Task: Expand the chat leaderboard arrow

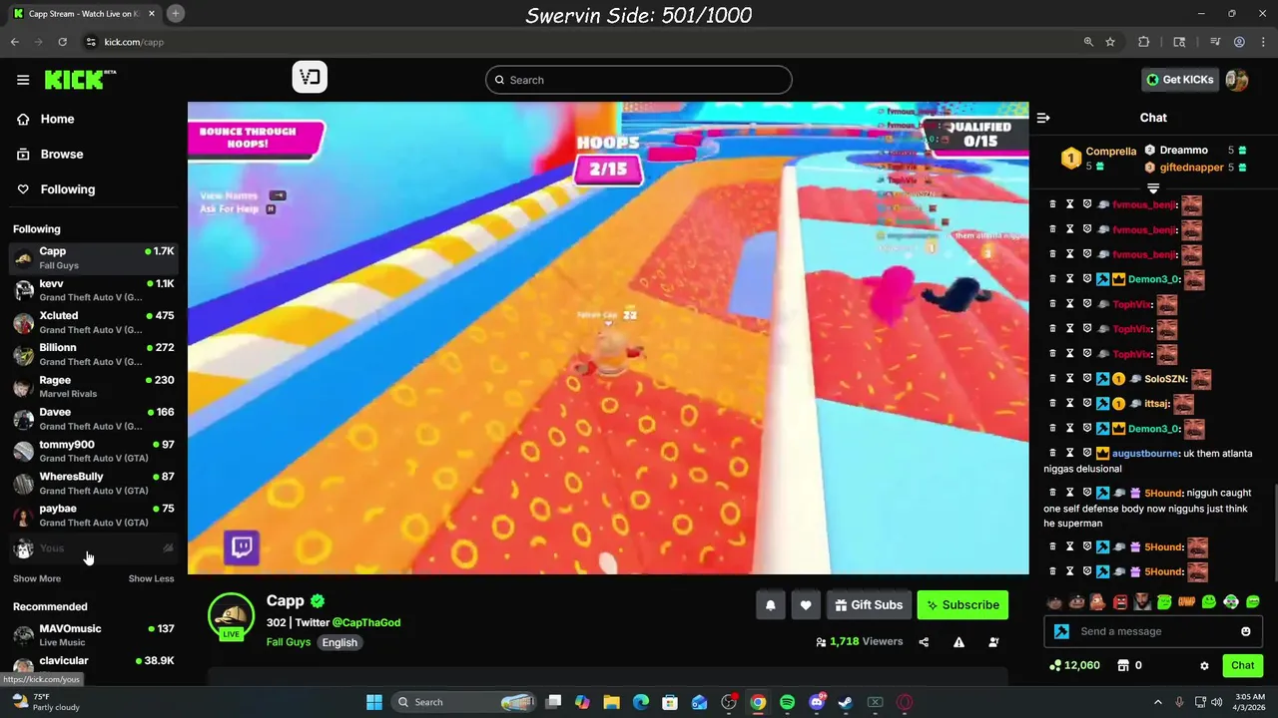Action: [1153, 187]
